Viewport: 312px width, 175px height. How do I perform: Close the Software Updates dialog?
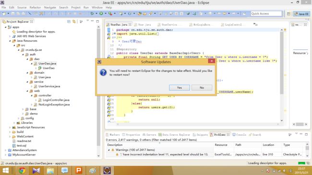(212, 61)
